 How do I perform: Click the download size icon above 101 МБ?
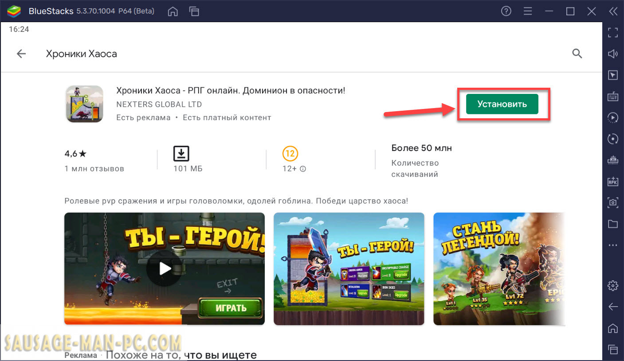(x=181, y=154)
